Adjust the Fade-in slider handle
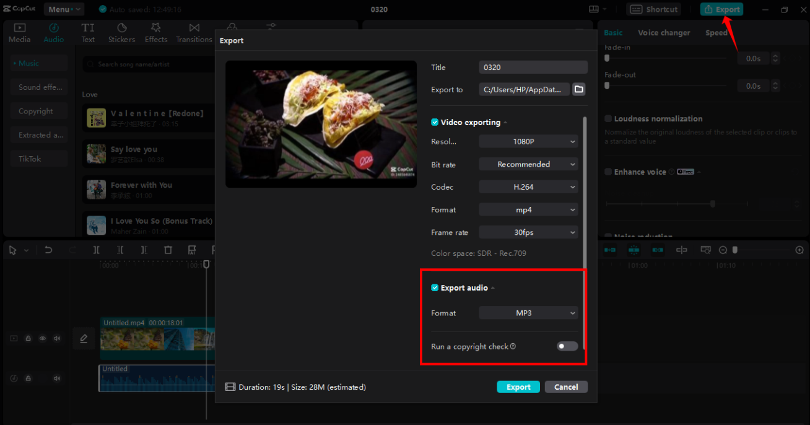The image size is (810, 425). [607, 58]
